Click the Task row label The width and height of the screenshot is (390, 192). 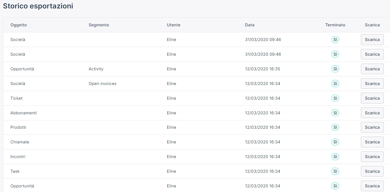pos(15,171)
